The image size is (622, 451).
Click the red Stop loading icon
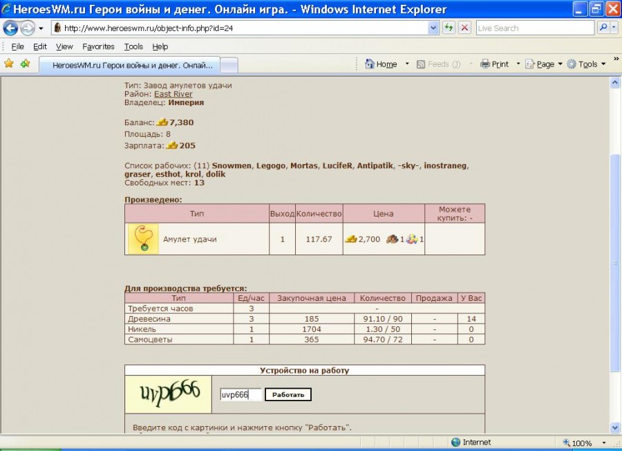[x=464, y=28]
